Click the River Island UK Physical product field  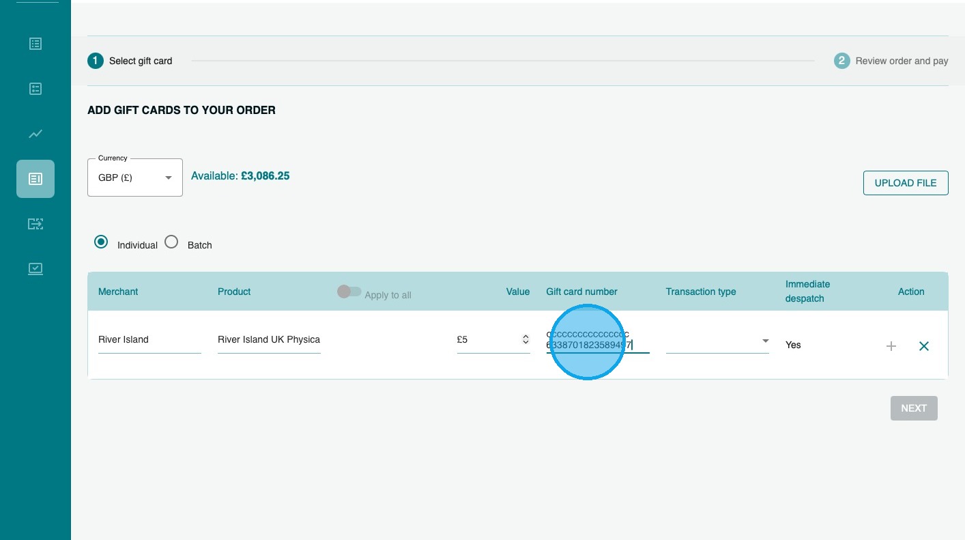click(x=269, y=340)
